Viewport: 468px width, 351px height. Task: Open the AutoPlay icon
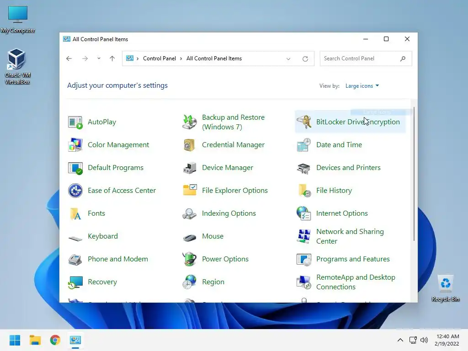coord(75,122)
